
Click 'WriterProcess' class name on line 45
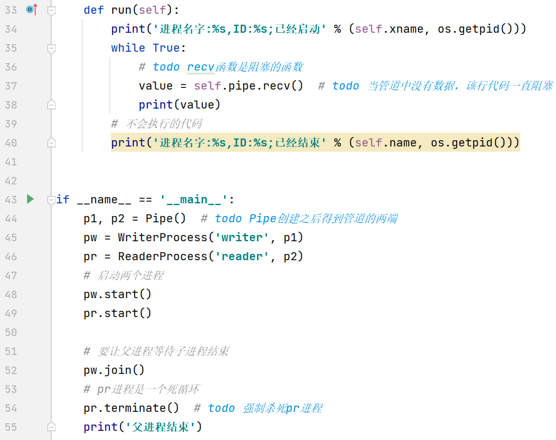162,237
